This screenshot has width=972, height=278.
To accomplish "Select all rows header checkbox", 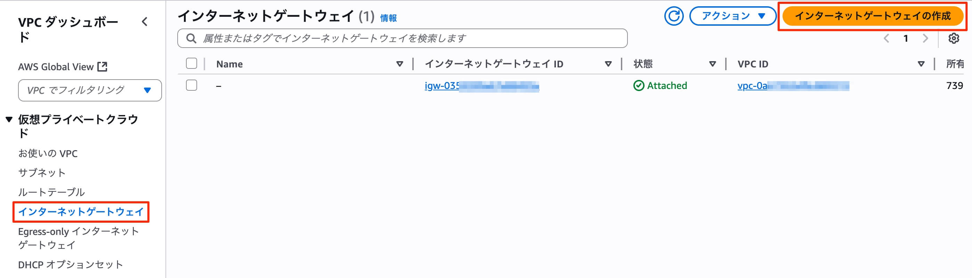I will pyautogui.click(x=191, y=63).
